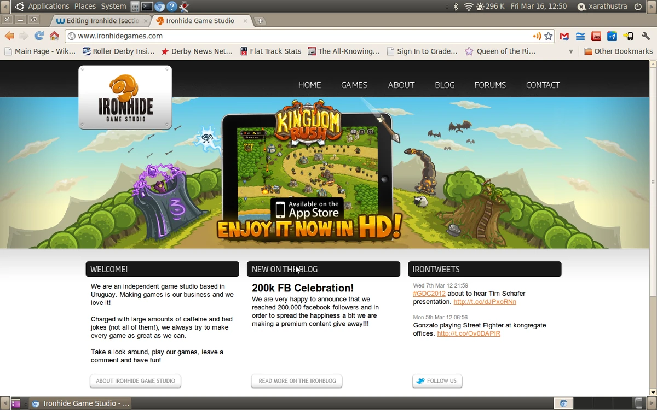Follow the t.co link in Gonzalo's tweet
The width and height of the screenshot is (657, 410).
click(x=468, y=333)
